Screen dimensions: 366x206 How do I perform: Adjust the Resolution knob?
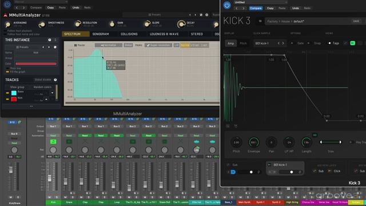click(78, 24)
